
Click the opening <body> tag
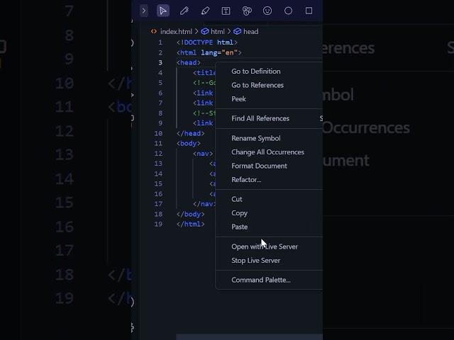(x=189, y=144)
